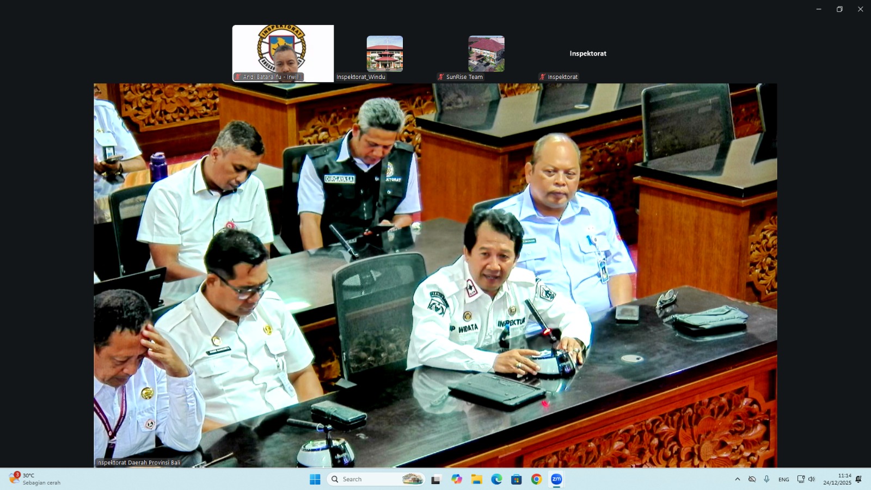Select Andi Bataralifu participant video tile

[x=283, y=53]
